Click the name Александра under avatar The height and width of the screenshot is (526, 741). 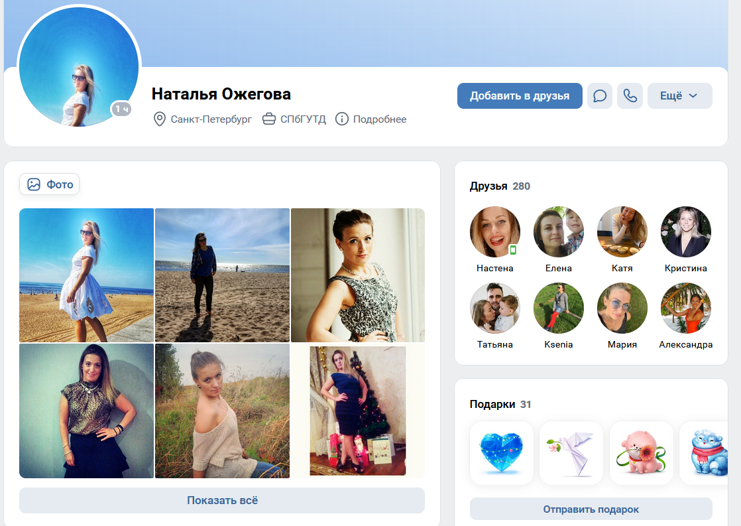(x=686, y=344)
